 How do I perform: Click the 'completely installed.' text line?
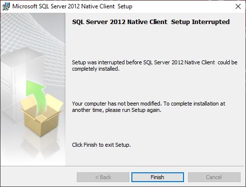[95, 69]
